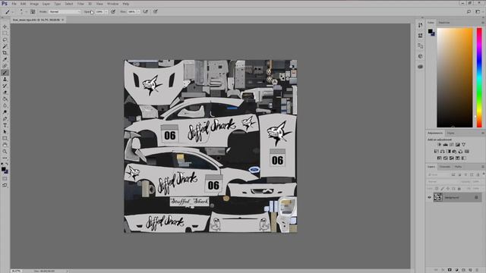
Task: Toggle pressure for opacity button
Action: pos(113,11)
